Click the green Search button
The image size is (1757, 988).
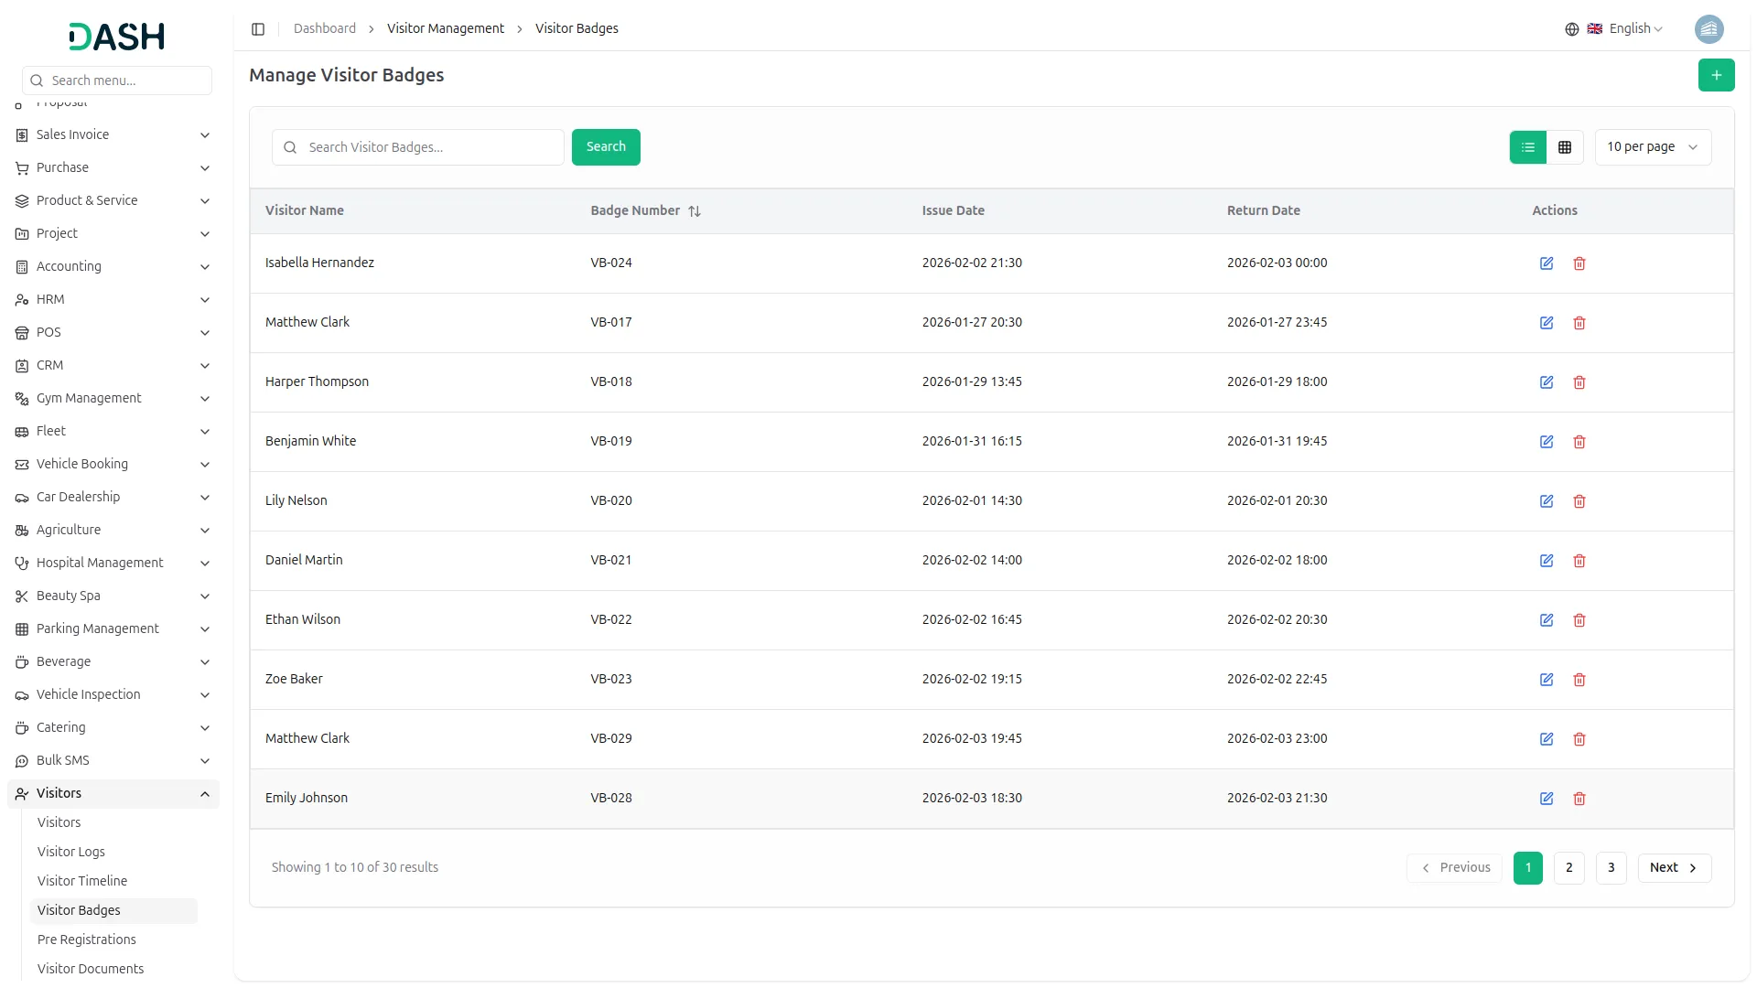tap(605, 147)
